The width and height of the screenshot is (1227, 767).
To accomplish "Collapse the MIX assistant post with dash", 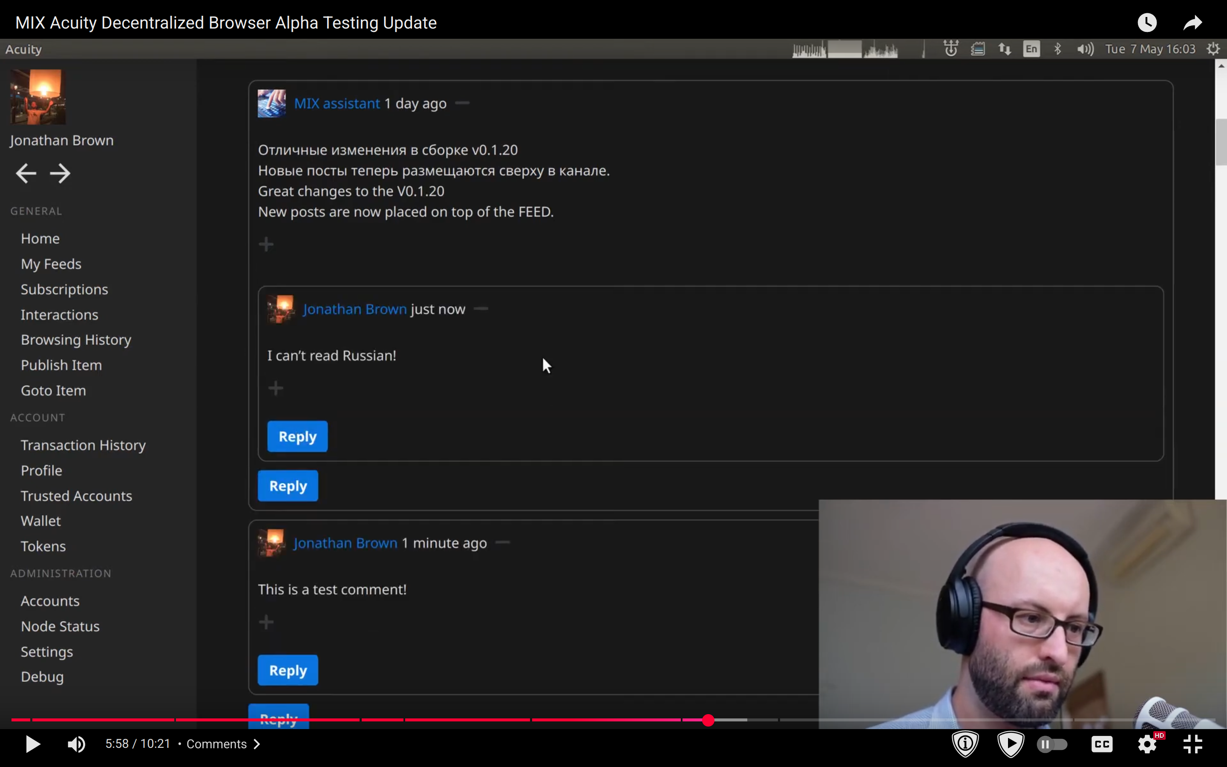I will coord(462,103).
